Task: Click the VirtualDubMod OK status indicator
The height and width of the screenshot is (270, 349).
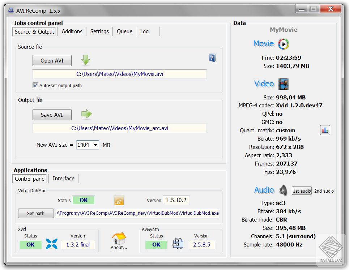Action: (x=84, y=200)
